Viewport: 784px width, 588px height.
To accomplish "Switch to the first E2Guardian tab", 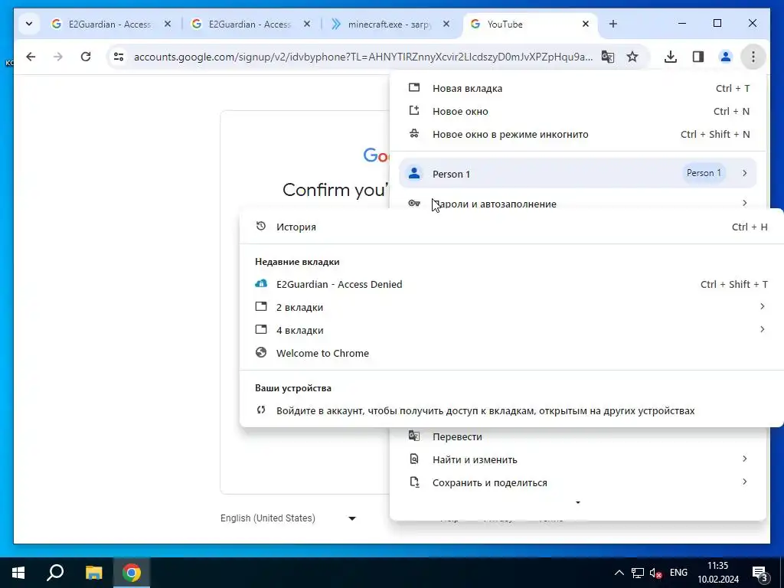I will [x=109, y=24].
